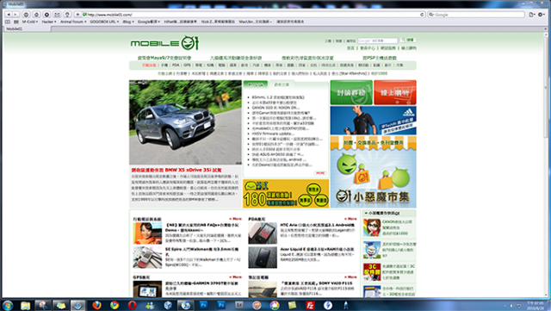
Task: Open the blue lightning-bolt icon in the taskbar
Action: 327,305
